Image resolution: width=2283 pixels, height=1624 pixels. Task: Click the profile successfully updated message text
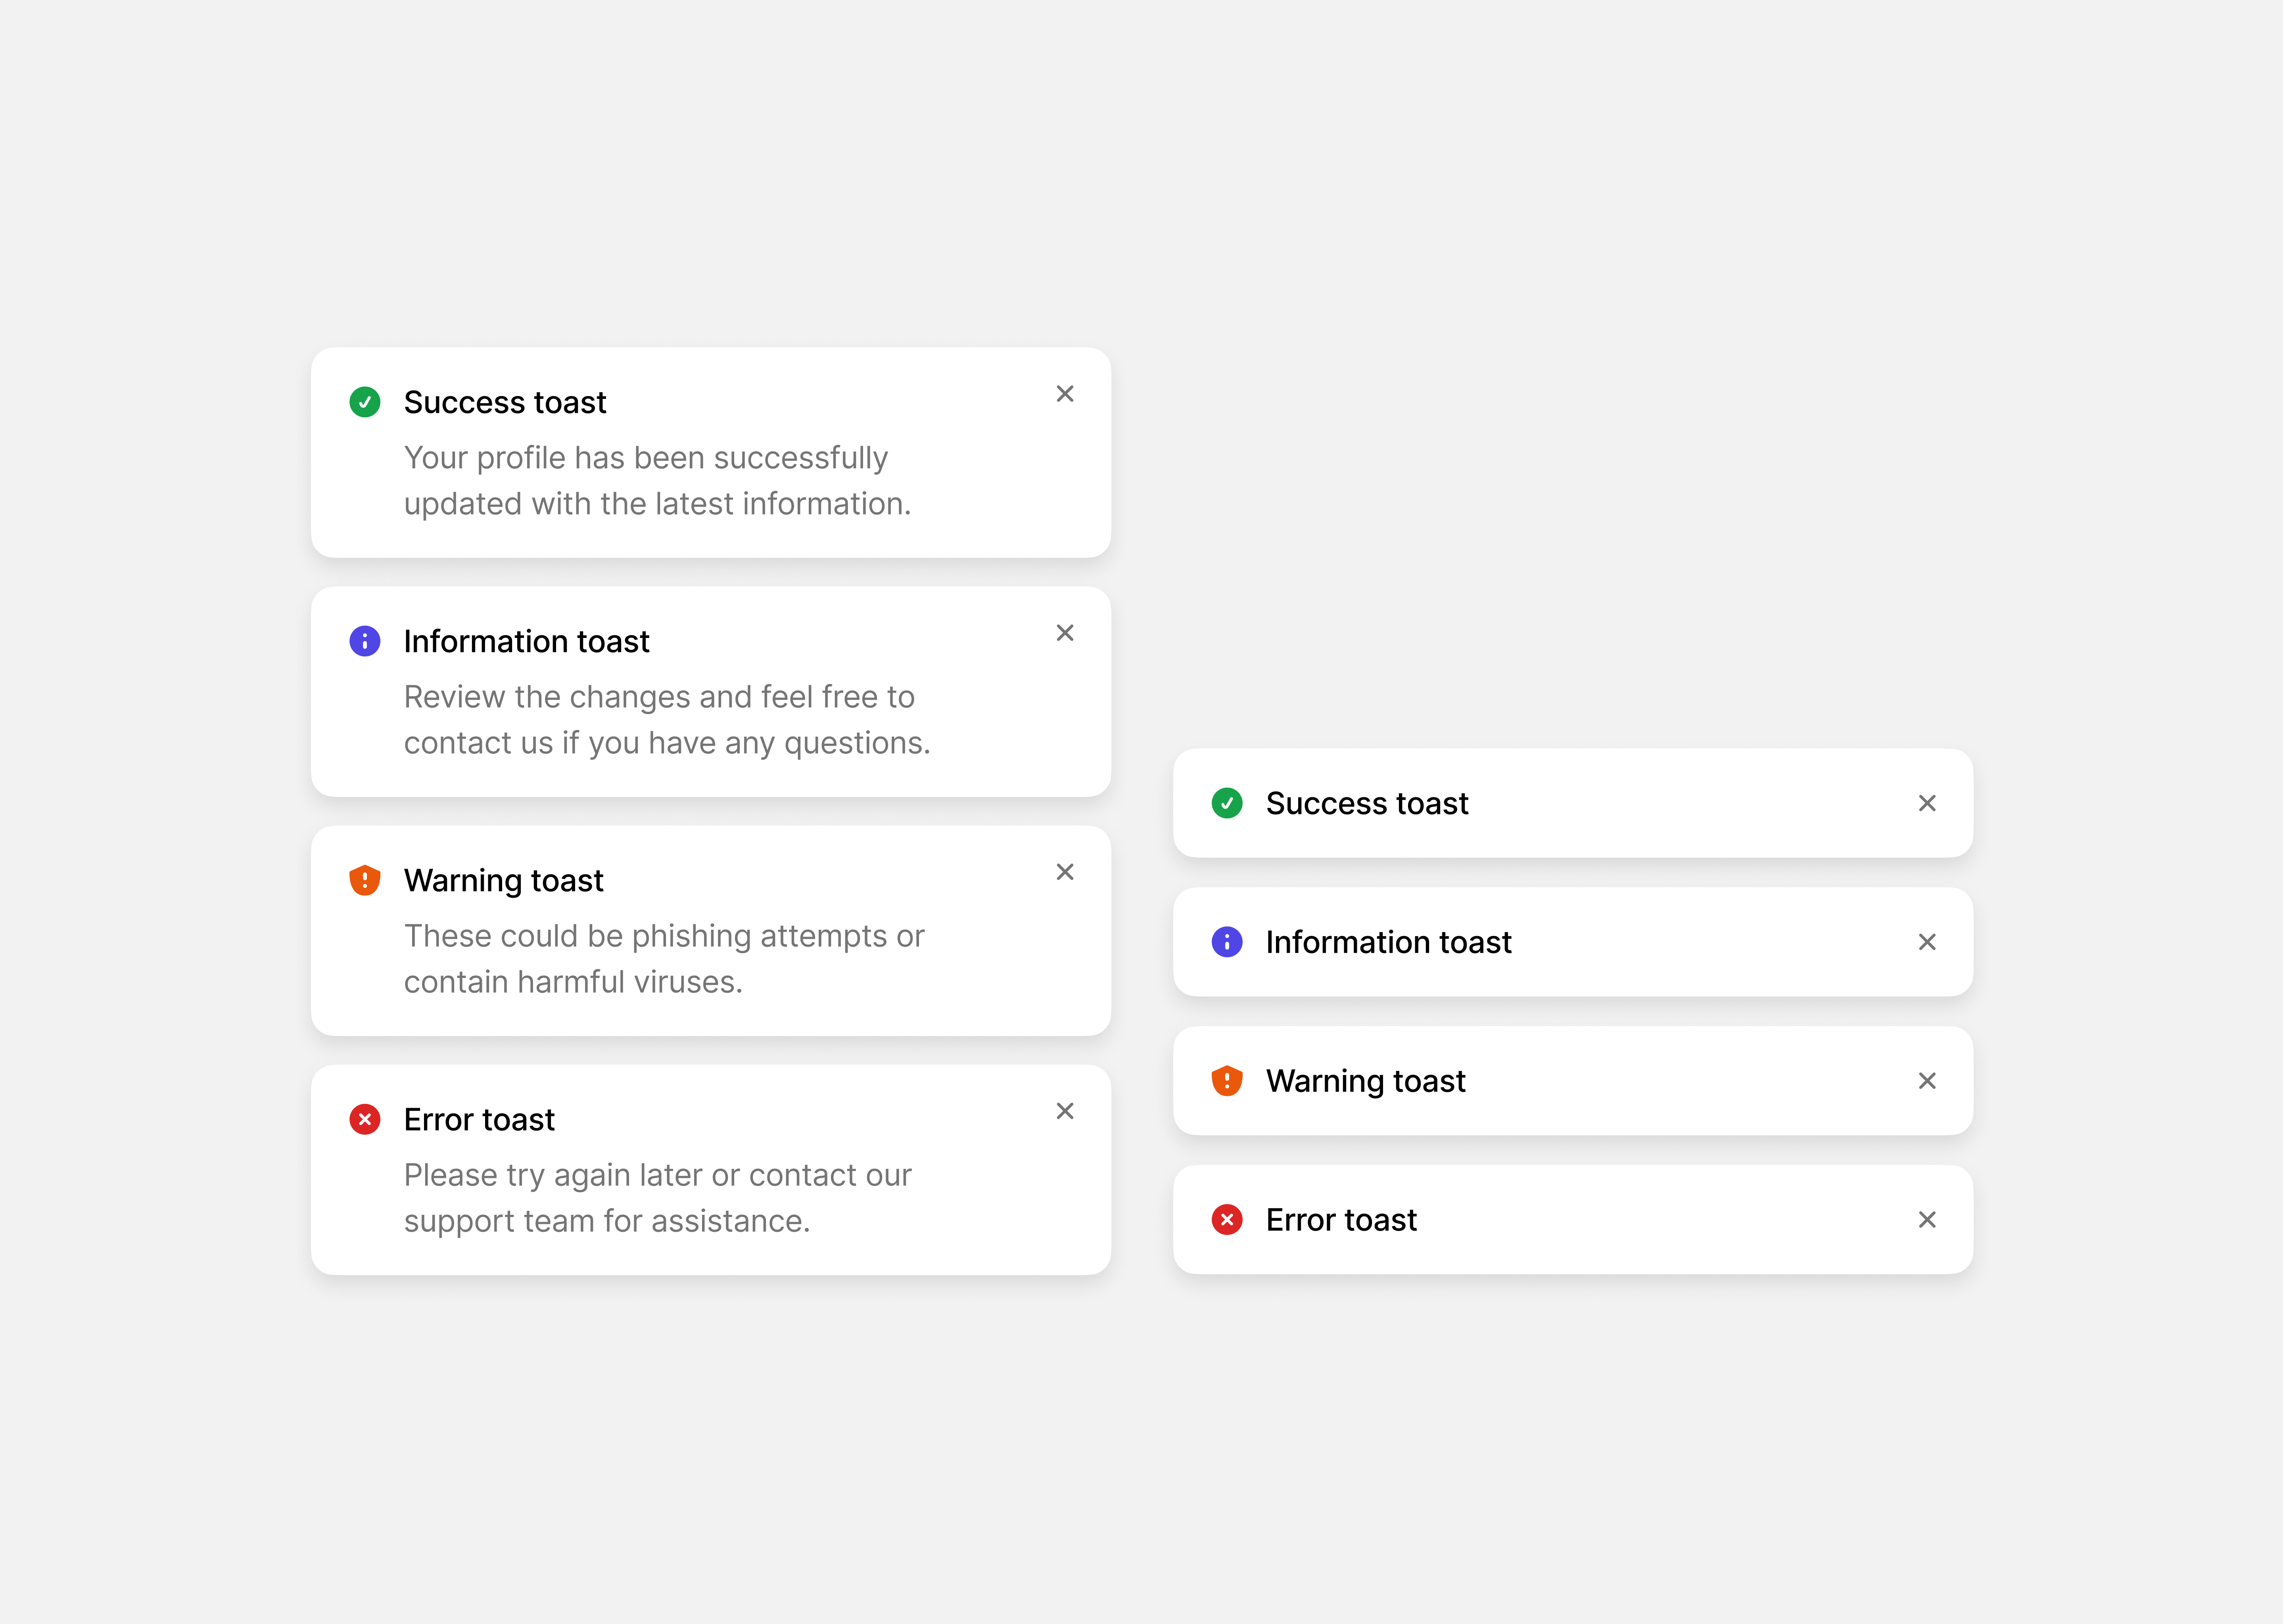coord(656,481)
